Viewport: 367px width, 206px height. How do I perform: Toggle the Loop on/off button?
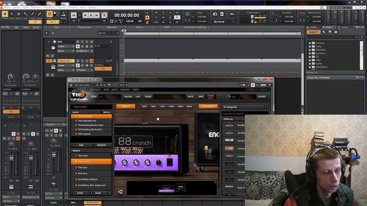point(188,14)
